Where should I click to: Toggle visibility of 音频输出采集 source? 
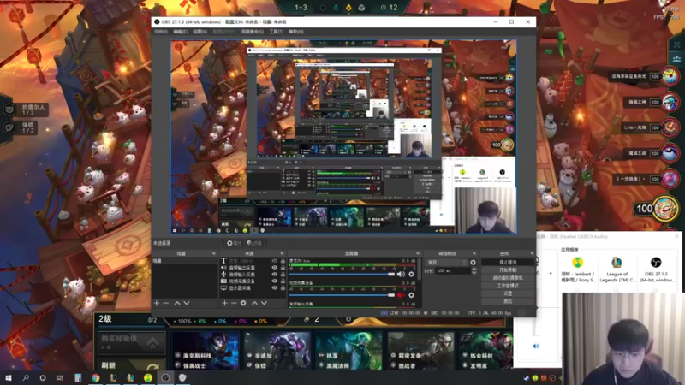(x=274, y=268)
